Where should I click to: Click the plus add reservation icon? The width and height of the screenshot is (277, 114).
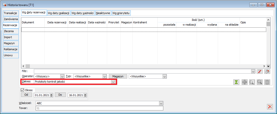(244, 82)
